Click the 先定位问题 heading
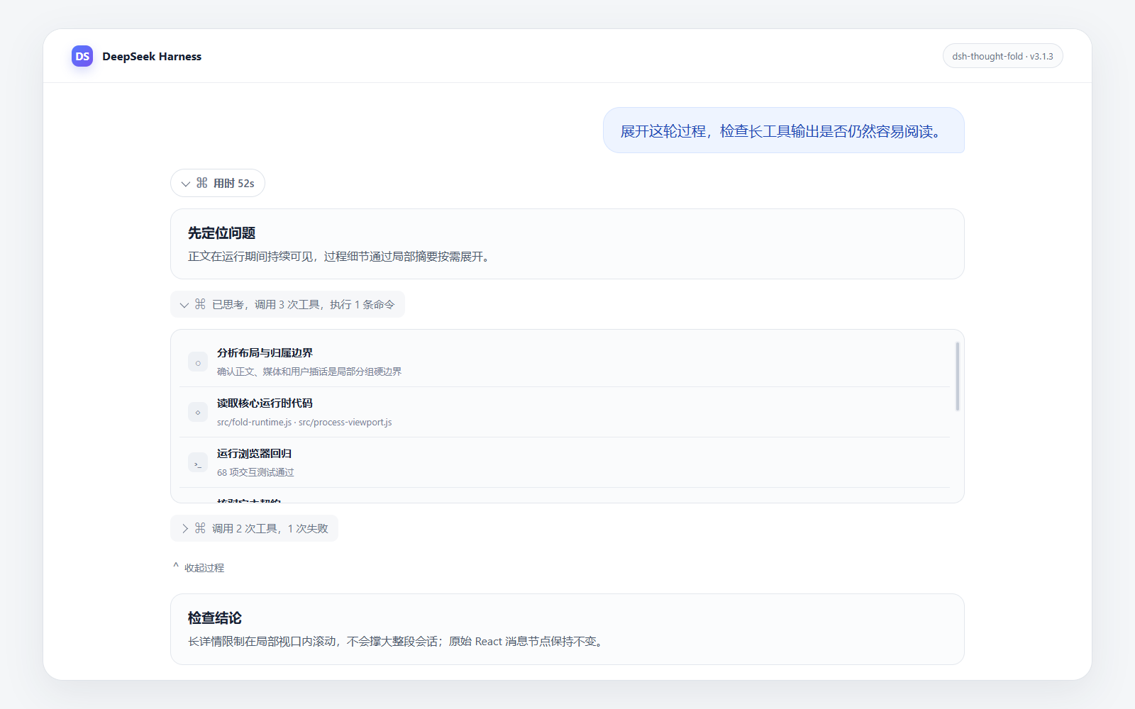 click(x=221, y=233)
